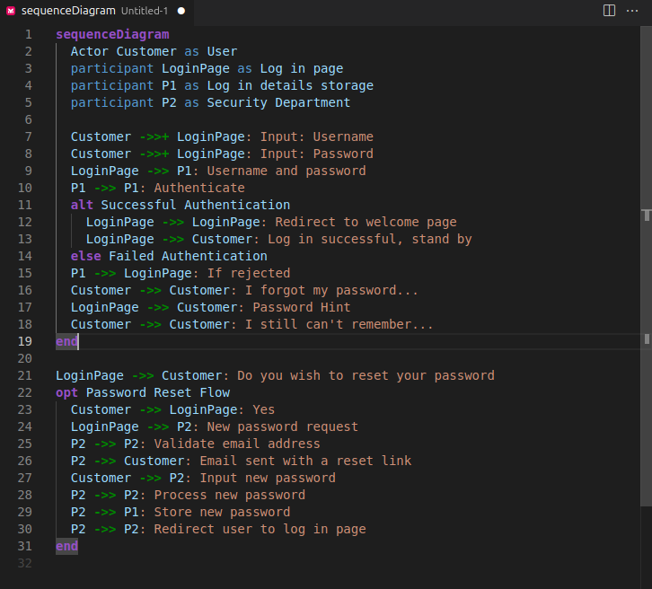Click the vertical scrollbar thumb
Screen dimensions: 652x589
(x=647, y=269)
